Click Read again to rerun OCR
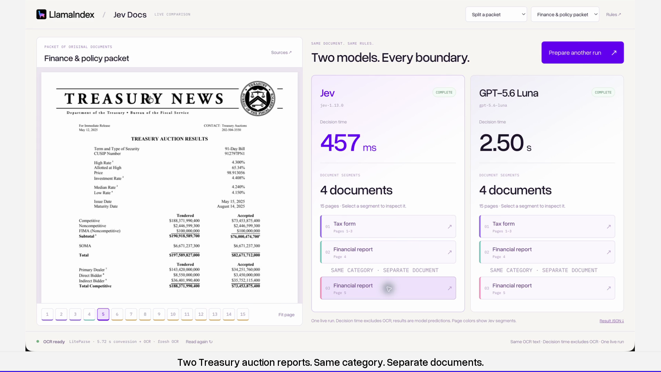 199,342
